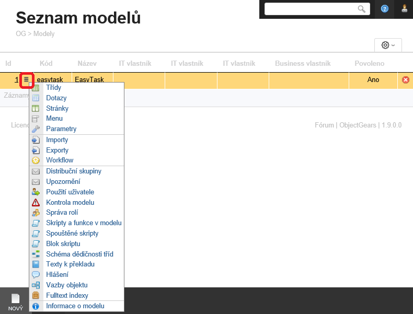
Task: Open the row menu icon next to easytask
Action: (x=26, y=79)
